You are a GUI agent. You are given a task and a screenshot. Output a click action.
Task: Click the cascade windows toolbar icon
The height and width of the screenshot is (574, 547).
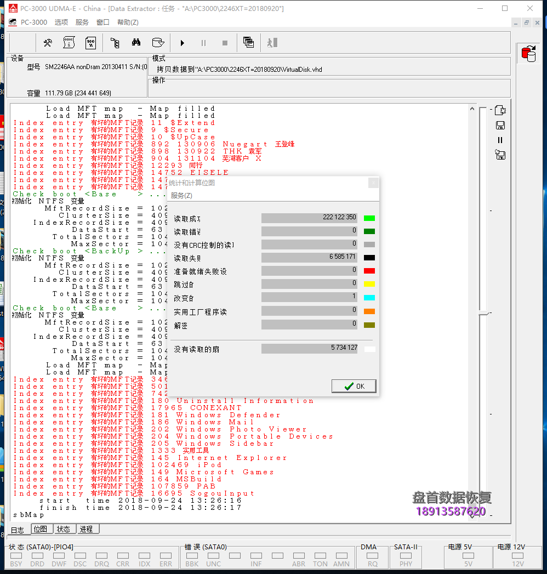coord(247,42)
